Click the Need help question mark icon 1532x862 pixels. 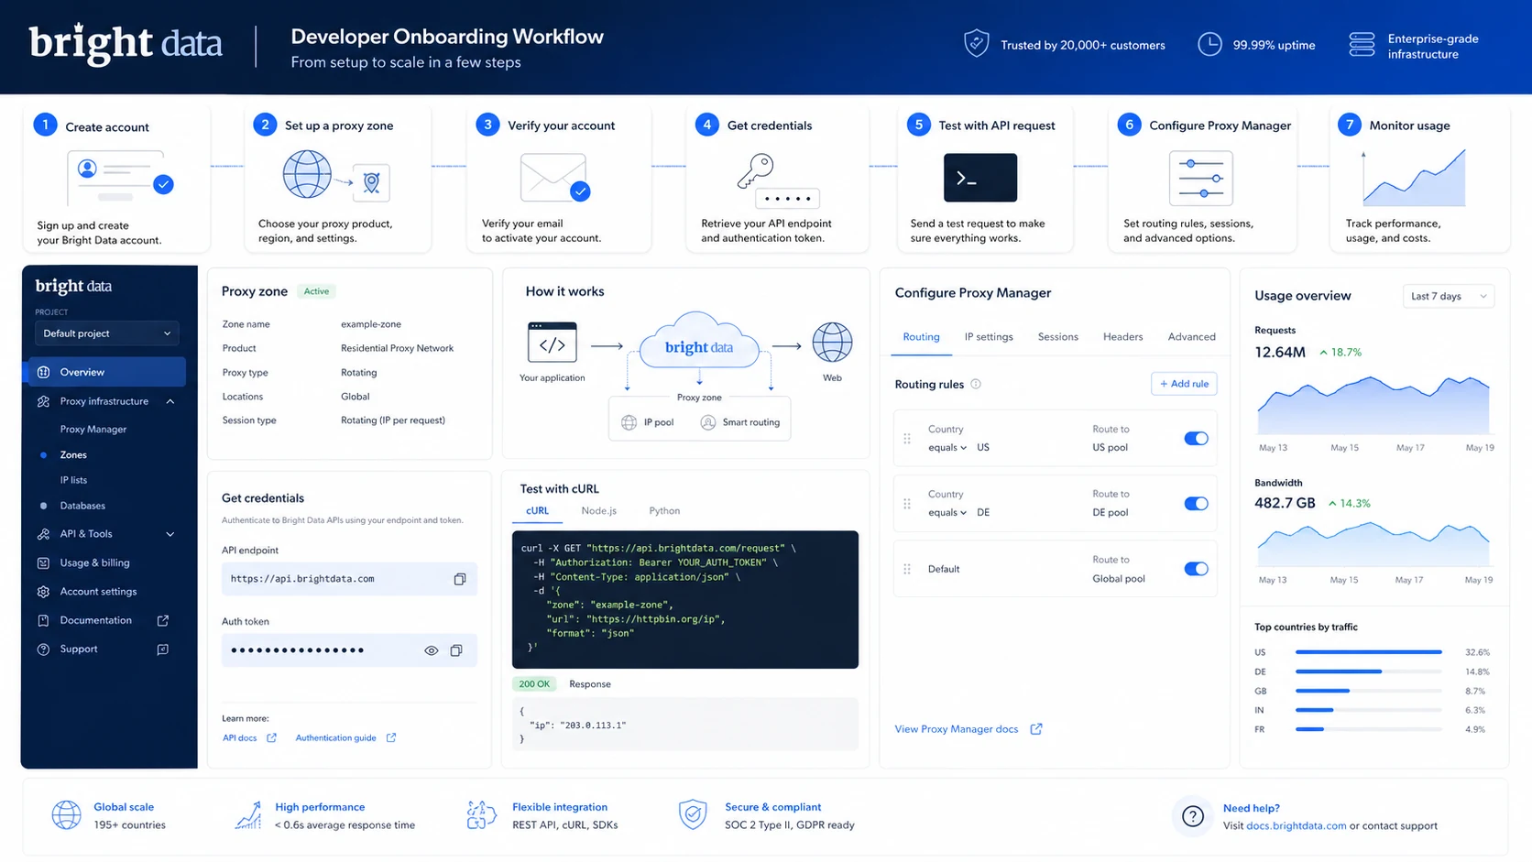1192,816
